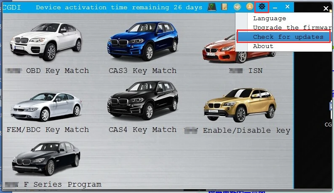Minimize the CGDI window

pyautogui.click(x=275, y=8)
